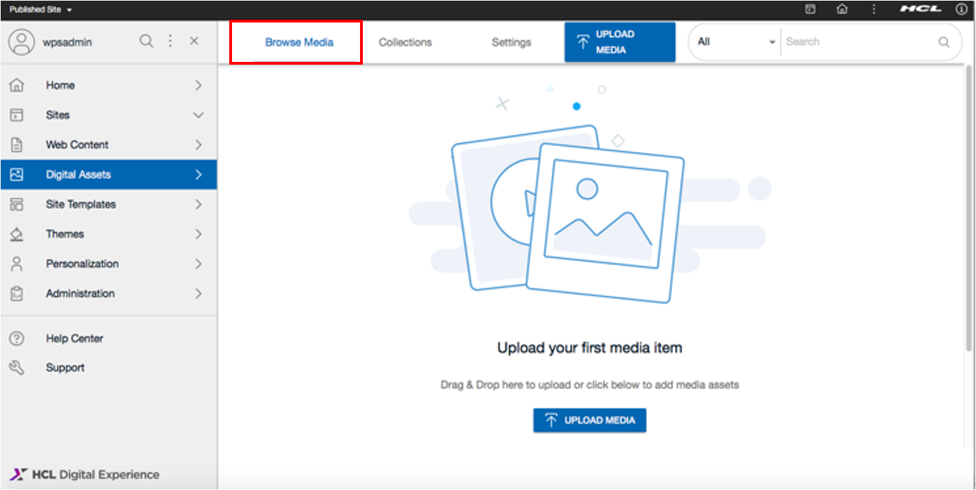Open the All media type filter dropdown

click(x=736, y=42)
